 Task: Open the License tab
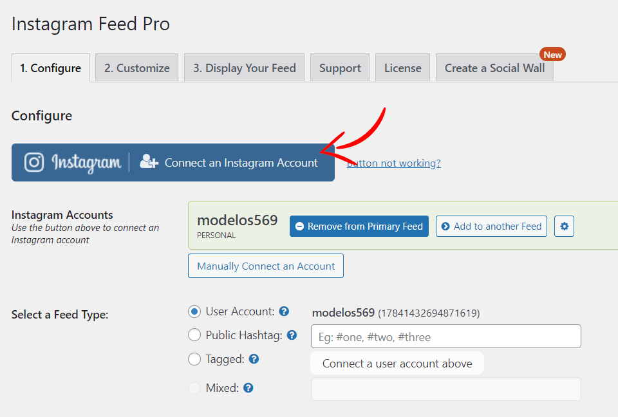[x=402, y=68]
